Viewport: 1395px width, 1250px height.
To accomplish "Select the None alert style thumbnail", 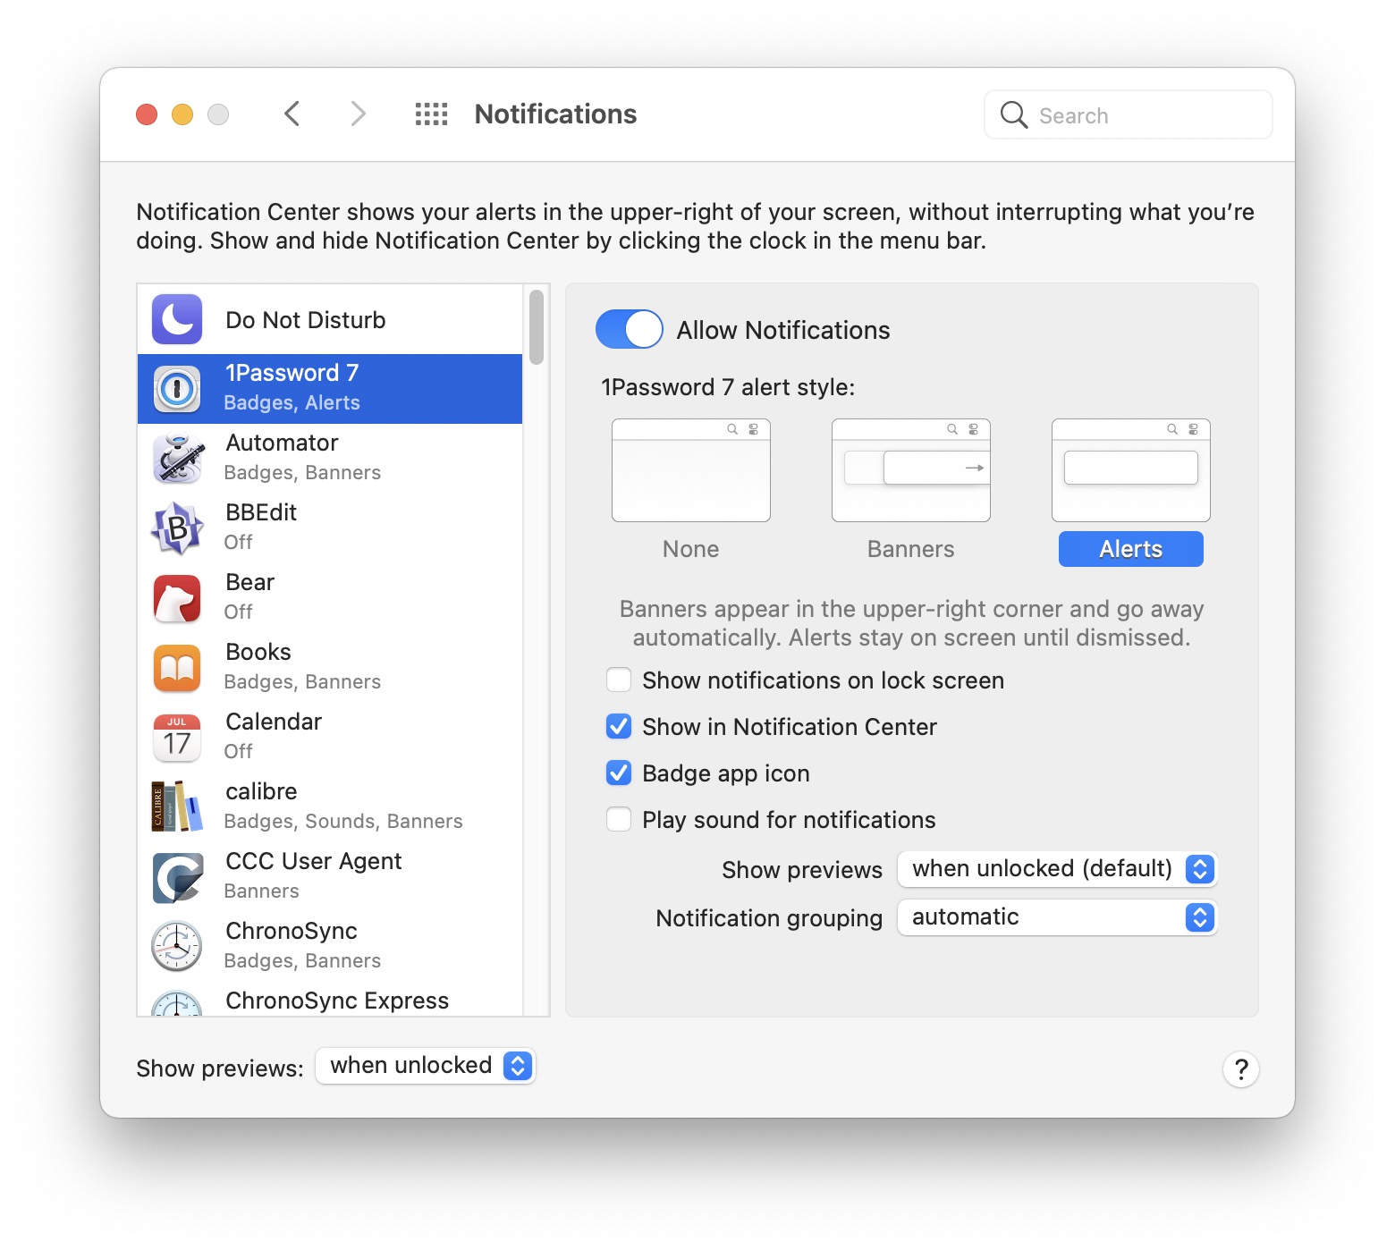I will click(691, 470).
